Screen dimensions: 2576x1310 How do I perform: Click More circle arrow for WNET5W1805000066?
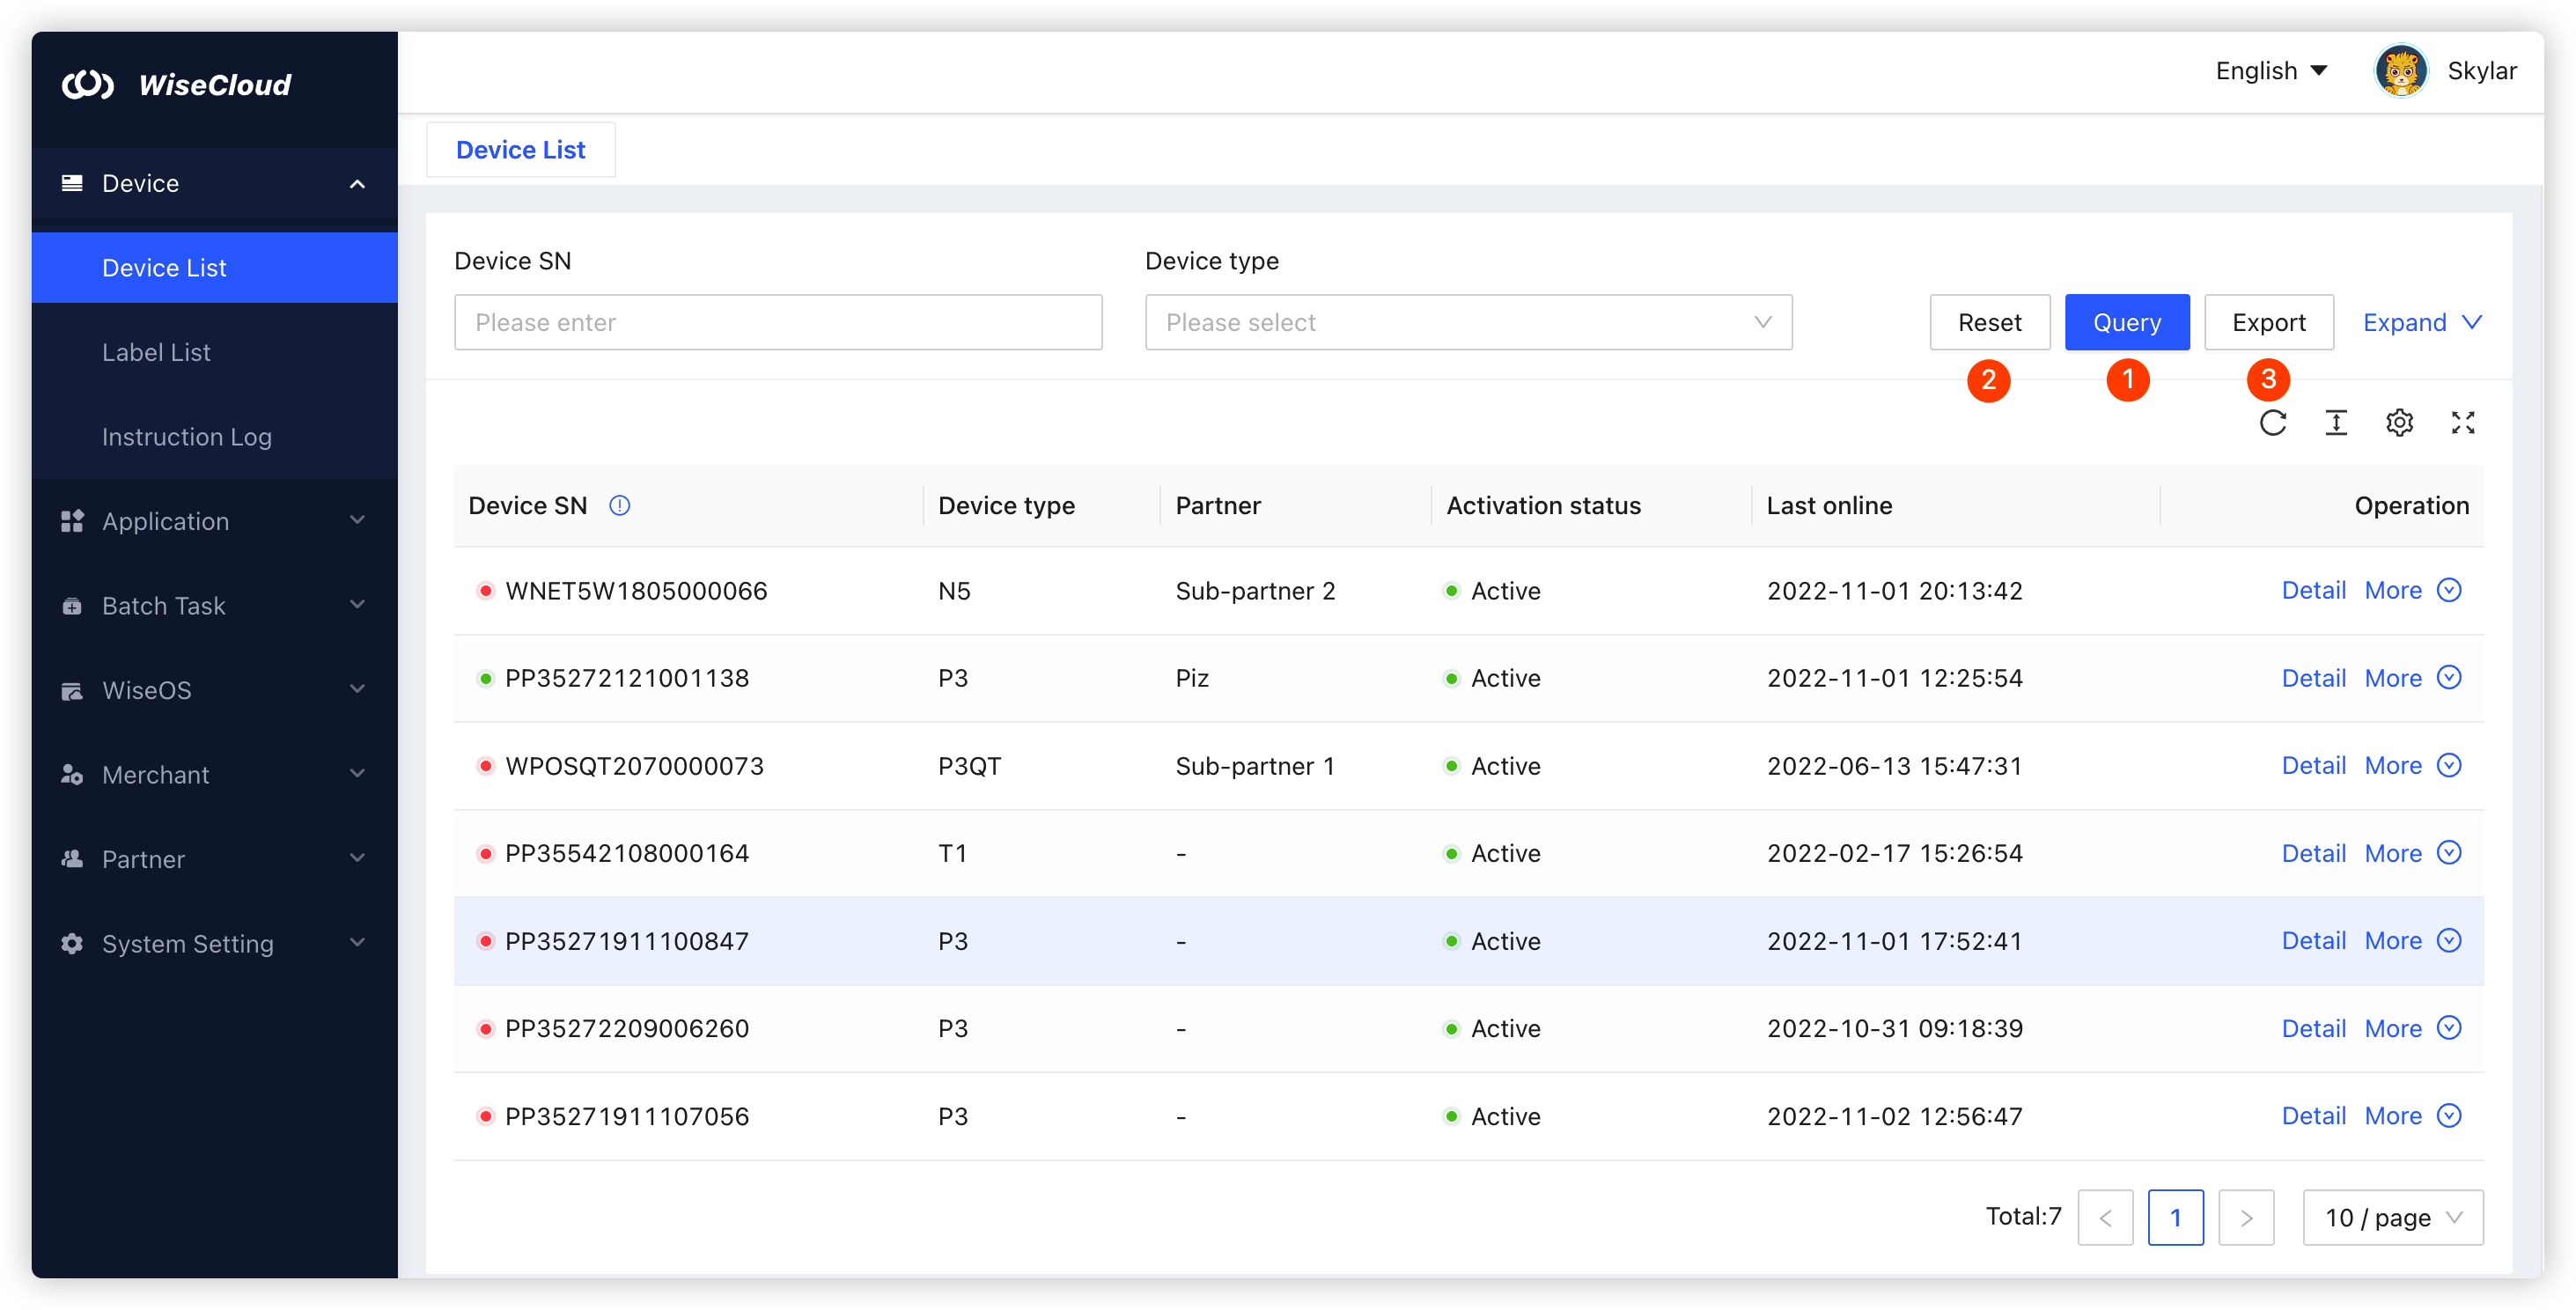coord(2449,590)
